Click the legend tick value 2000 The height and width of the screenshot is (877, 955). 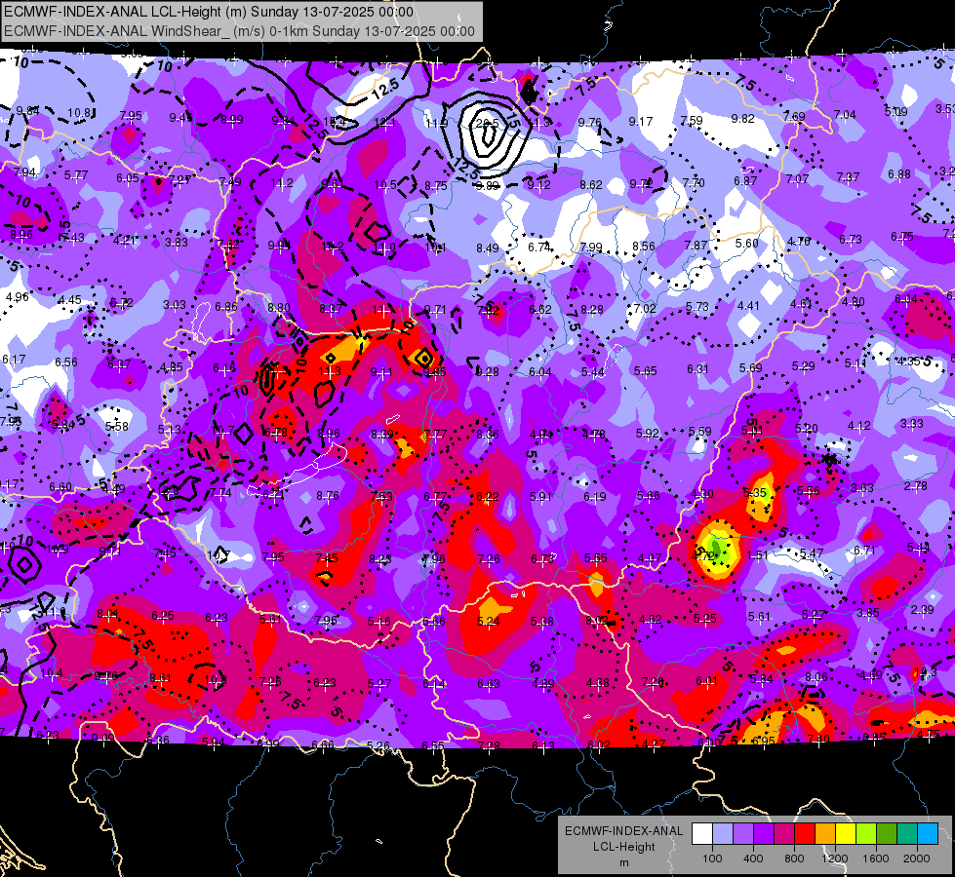917,858
